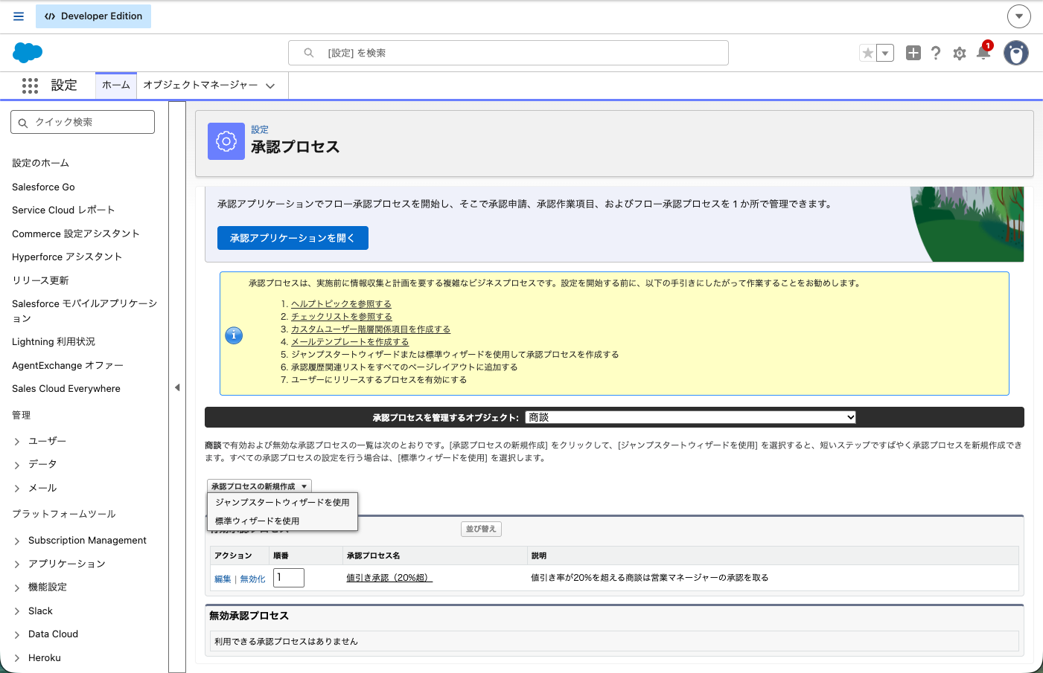This screenshot has width=1043, height=673.
Task: Open the オブジェクトマネージャー tab
Action: (x=200, y=86)
